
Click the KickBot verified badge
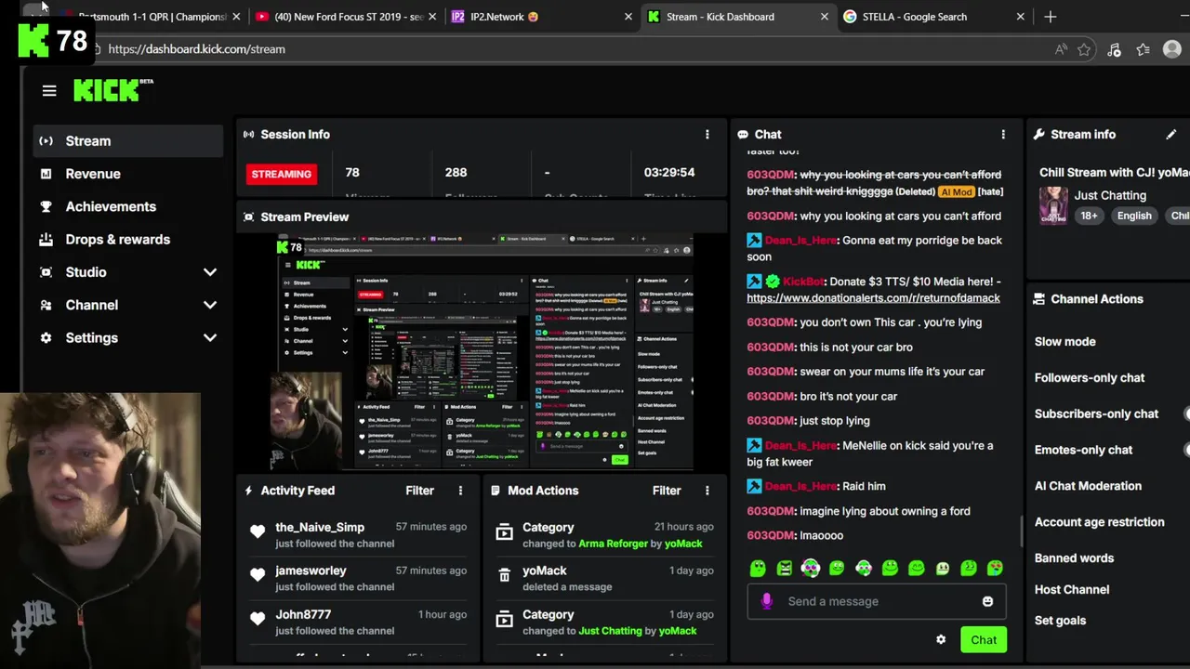tap(773, 282)
